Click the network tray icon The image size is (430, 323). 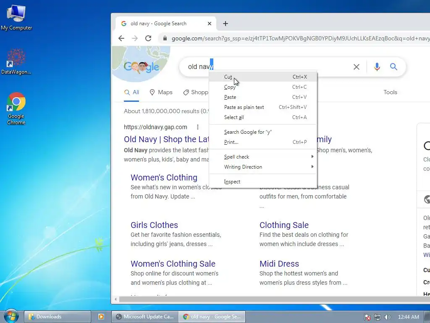tap(378, 317)
